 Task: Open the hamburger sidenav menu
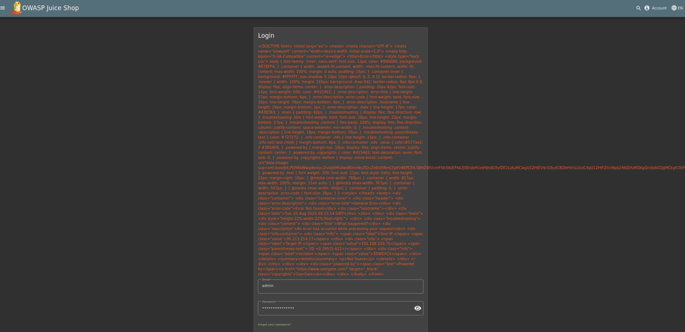click(3, 8)
